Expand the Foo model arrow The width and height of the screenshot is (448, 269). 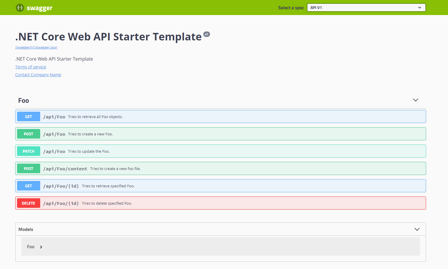point(41,247)
